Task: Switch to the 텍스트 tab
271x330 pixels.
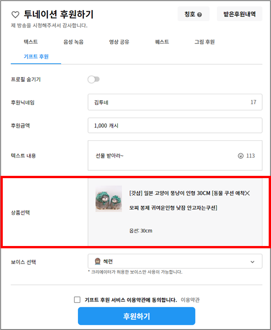Action: pyautogui.click(x=31, y=42)
